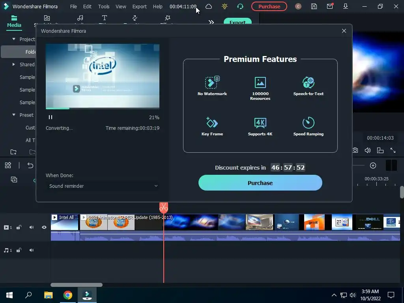Open the Edit menu
404x303 pixels.
[87, 6]
